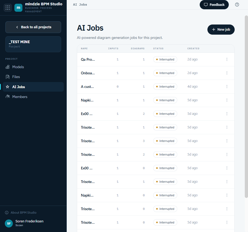Select AI Jobs in the sidebar
Viewport: 248px width, 232px height.
(x=33, y=87)
